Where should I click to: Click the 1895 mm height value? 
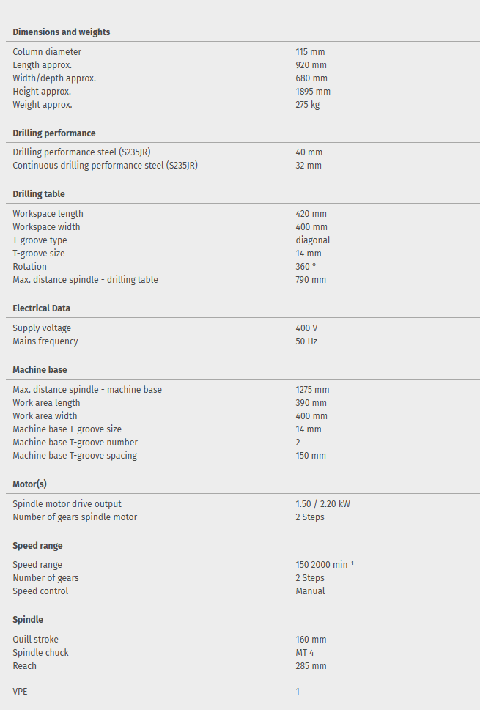click(313, 92)
